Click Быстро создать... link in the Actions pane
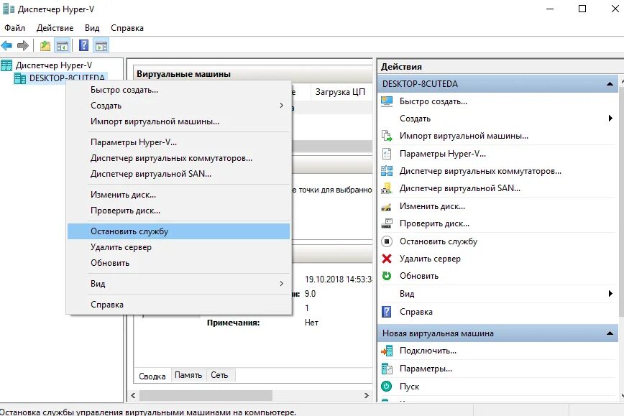Viewport: 624px width, 416px height. [x=433, y=101]
